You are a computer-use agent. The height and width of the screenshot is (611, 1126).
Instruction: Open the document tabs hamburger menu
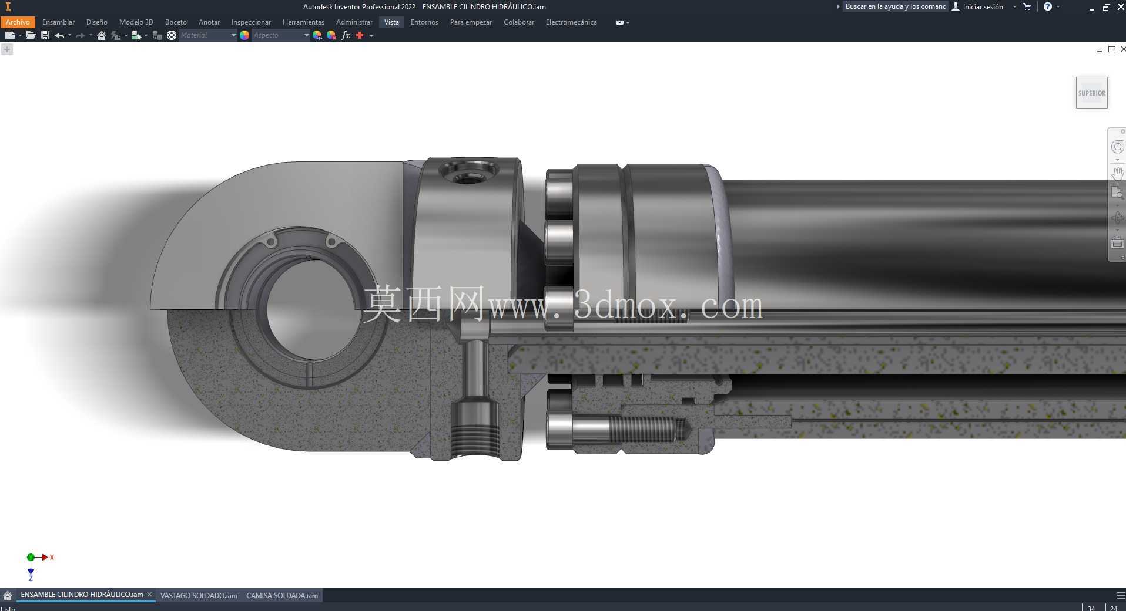point(1121,595)
